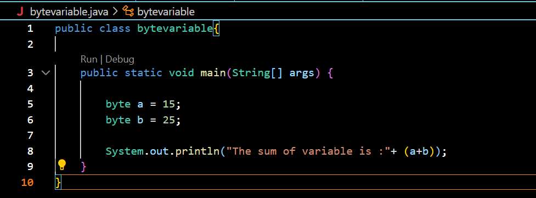This screenshot has width=536, height=198.
Task: Place cursor on byte a = 15 line
Action: pyautogui.click(x=143, y=104)
